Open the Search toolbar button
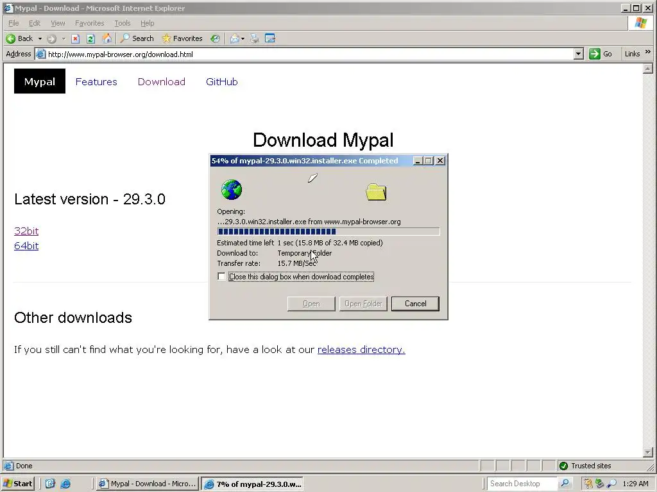This screenshot has height=492, width=657. tap(137, 38)
